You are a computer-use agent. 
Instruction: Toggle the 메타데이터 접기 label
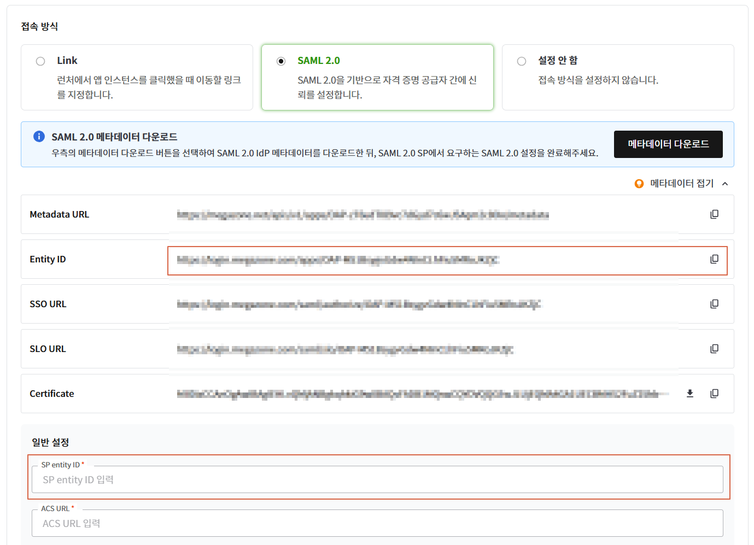(x=682, y=184)
